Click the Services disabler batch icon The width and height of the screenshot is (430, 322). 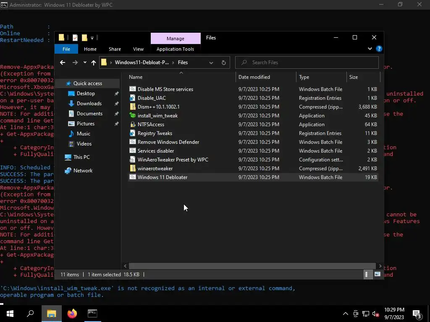click(x=133, y=151)
